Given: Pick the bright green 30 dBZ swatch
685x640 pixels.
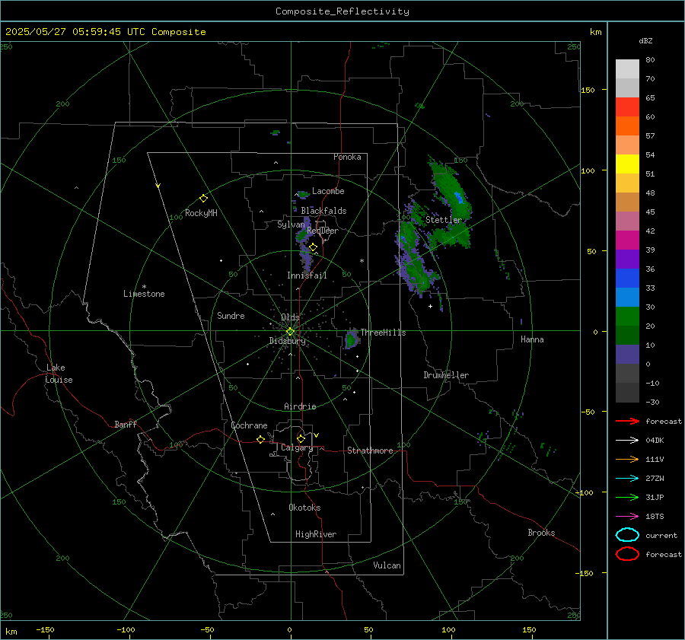Looking at the screenshot, I should pyautogui.click(x=627, y=316).
